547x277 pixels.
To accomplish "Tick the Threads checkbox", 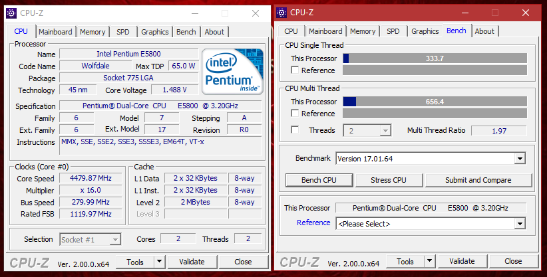I will (295, 130).
